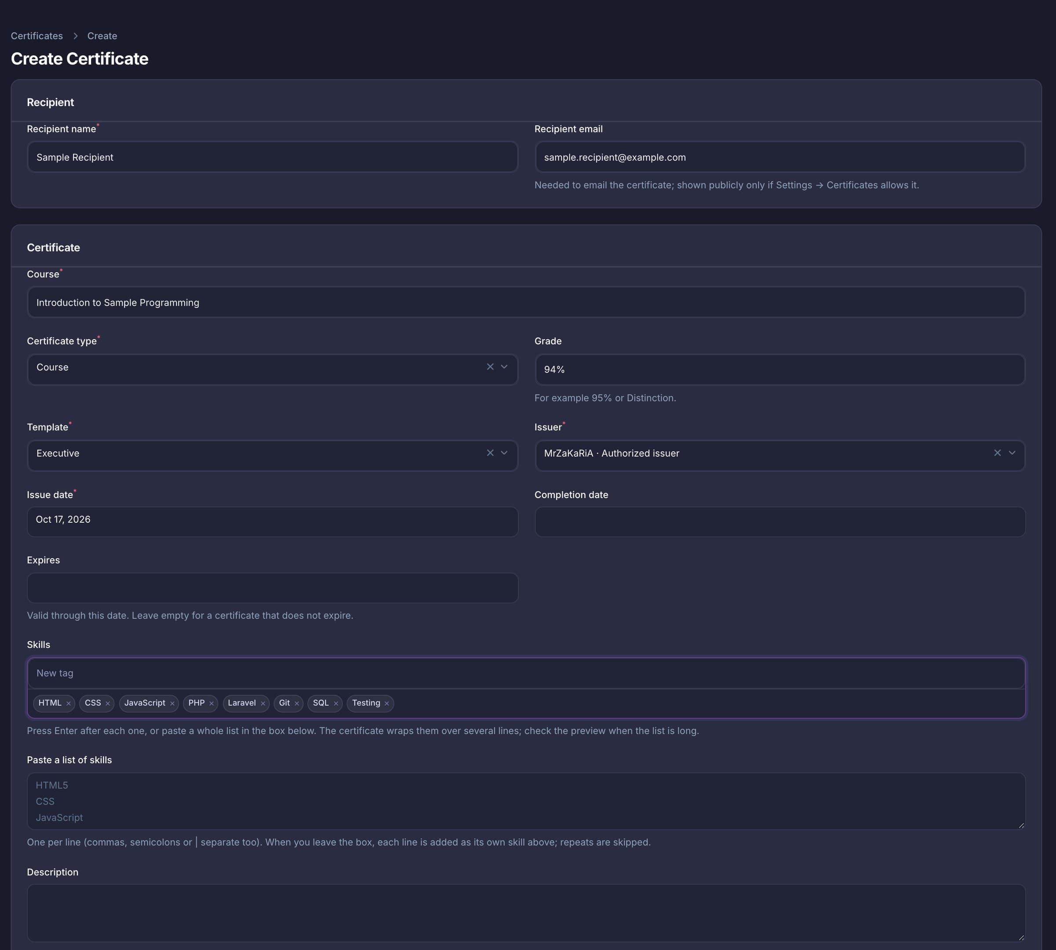Clear the Issuer selection
The width and height of the screenshot is (1056, 950).
(x=997, y=453)
